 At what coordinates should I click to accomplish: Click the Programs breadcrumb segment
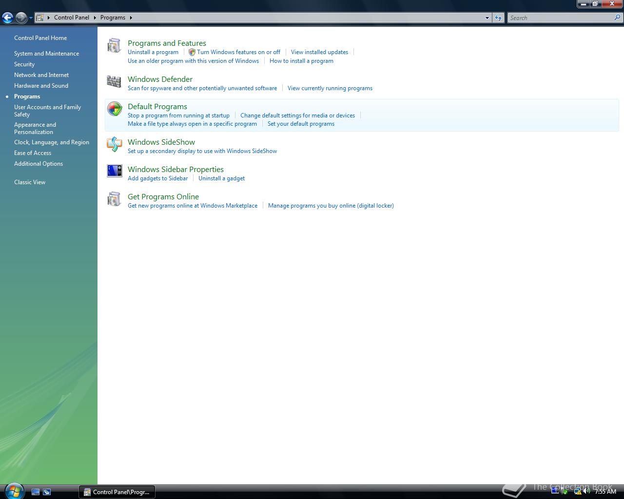coord(113,18)
